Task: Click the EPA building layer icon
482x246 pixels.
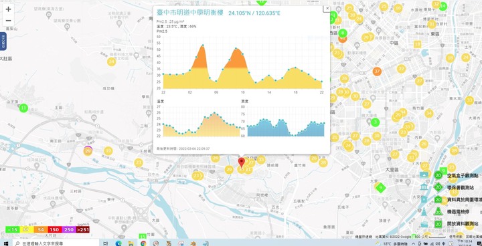Action: click(x=424, y=187)
